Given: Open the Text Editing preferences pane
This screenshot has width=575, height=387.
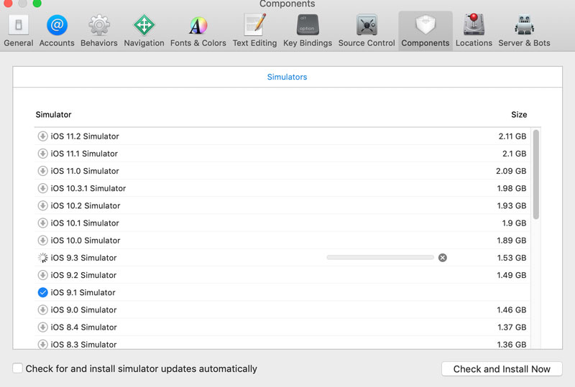Looking at the screenshot, I should point(255,31).
